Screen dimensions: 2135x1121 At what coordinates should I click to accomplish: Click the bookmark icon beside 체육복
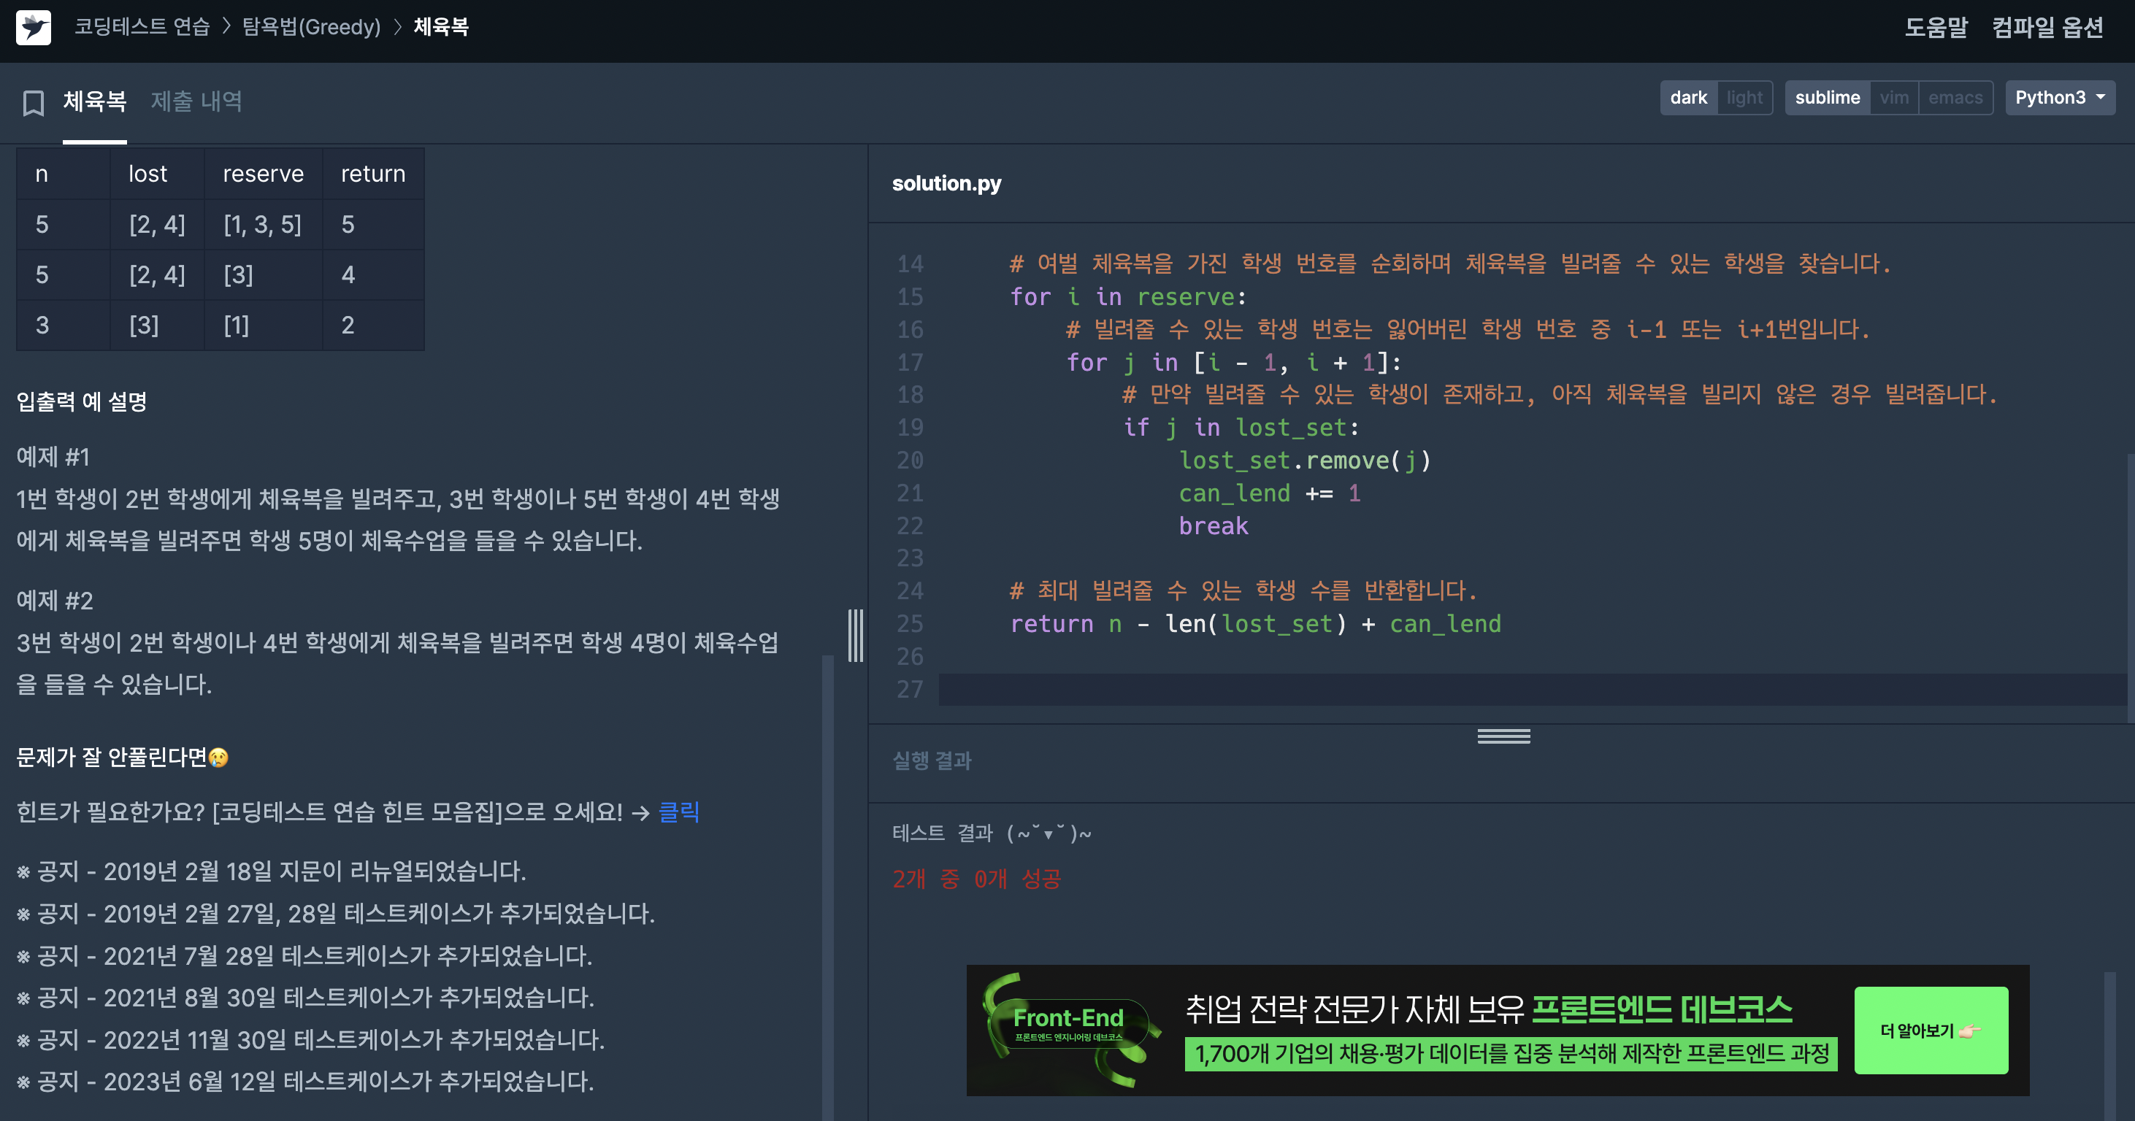pos(33,103)
